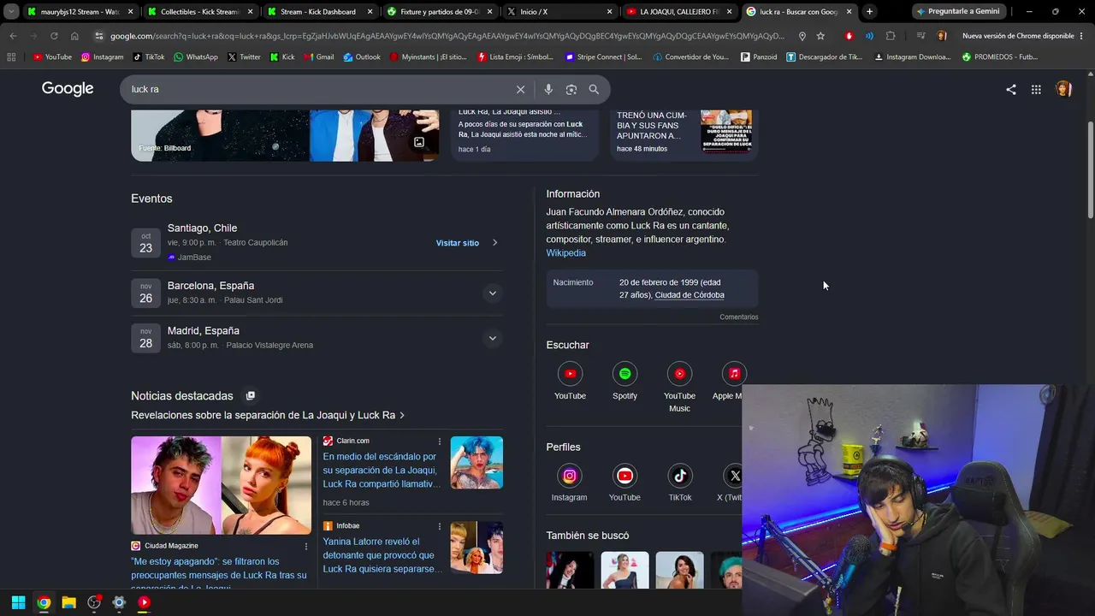The image size is (1095, 616).
Task: Open YouTube Music under Escuchar
Action: tap(679, 388)
